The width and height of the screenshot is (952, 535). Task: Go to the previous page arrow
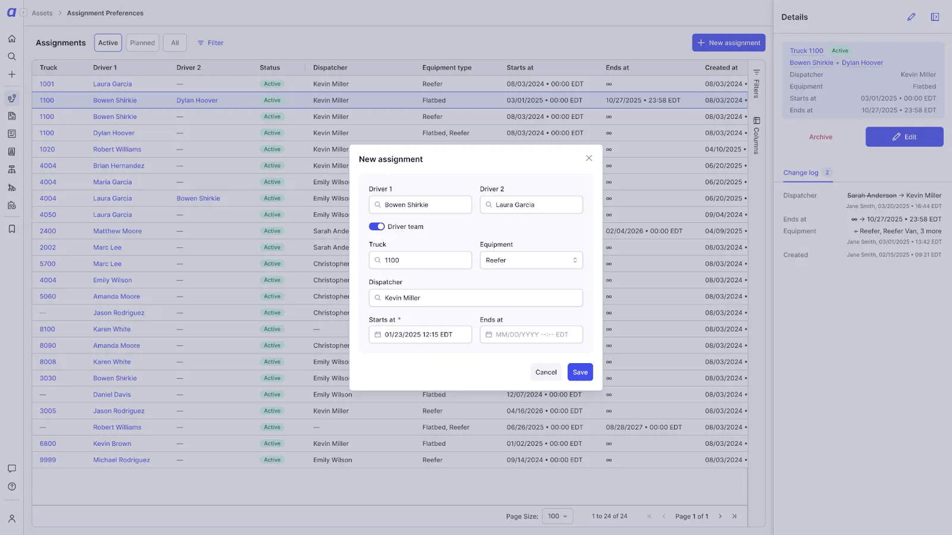664,516
